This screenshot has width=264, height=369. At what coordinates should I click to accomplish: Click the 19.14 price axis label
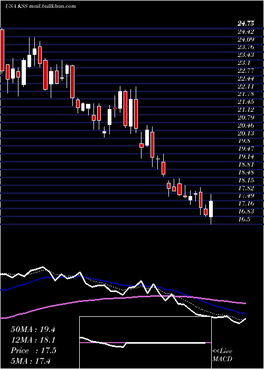(x=246, y=157)
